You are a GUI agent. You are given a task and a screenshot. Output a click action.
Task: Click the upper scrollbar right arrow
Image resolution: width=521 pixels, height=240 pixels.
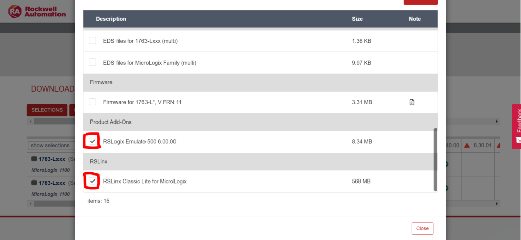(x=497, y=122)
